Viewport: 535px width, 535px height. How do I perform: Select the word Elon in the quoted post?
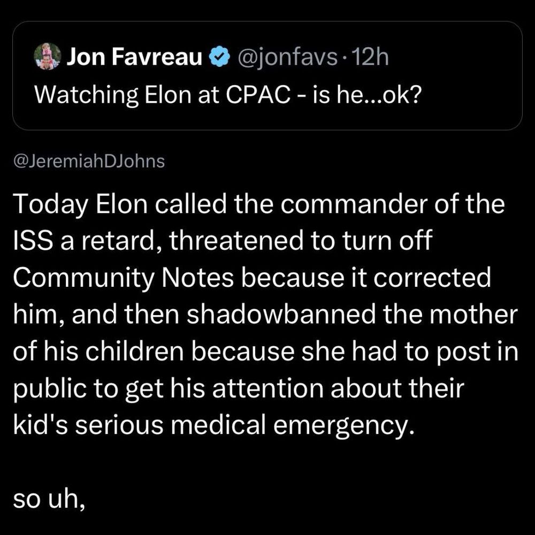[x=167, y=95]
